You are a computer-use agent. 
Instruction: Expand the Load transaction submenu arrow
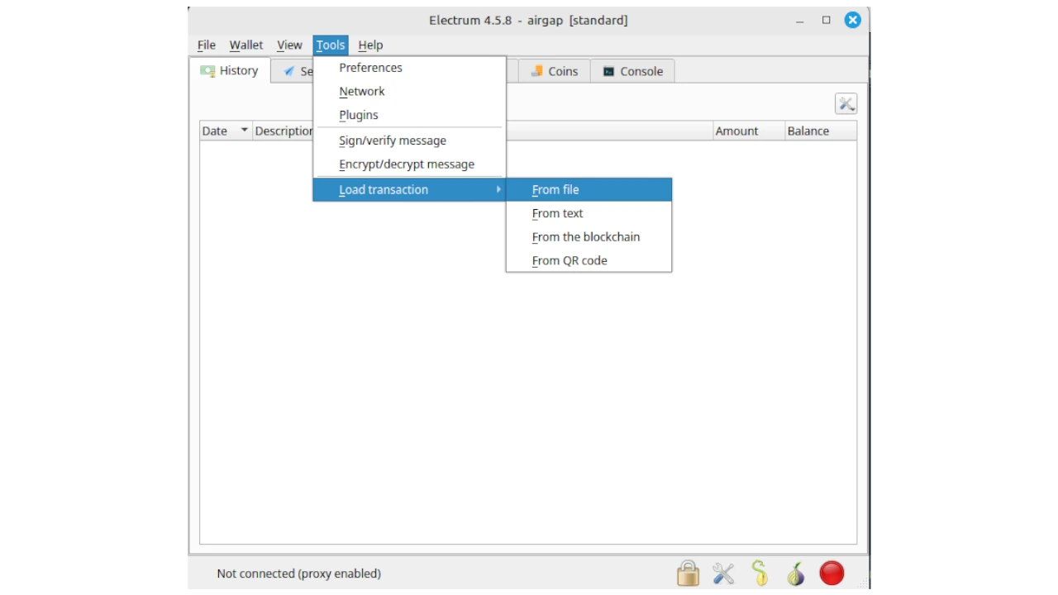[498, 190]
